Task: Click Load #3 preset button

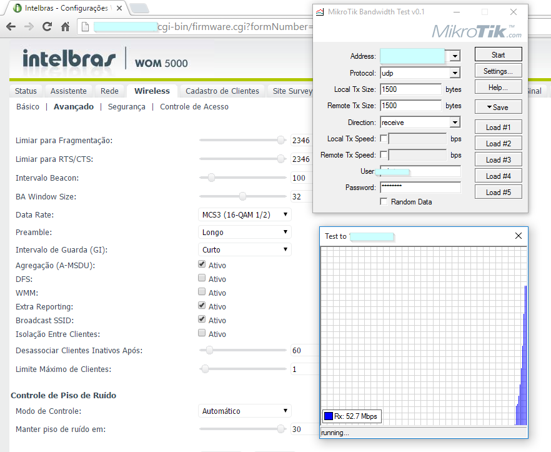Action: pyautogui.click(x=498, y=159)
